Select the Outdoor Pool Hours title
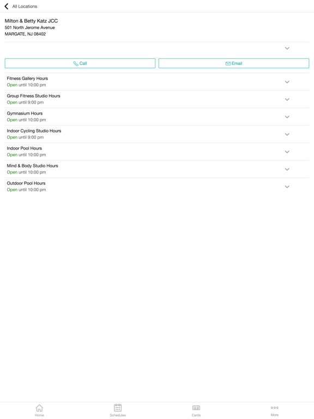This screenshot has width=314, height=419. pos(26,183)
